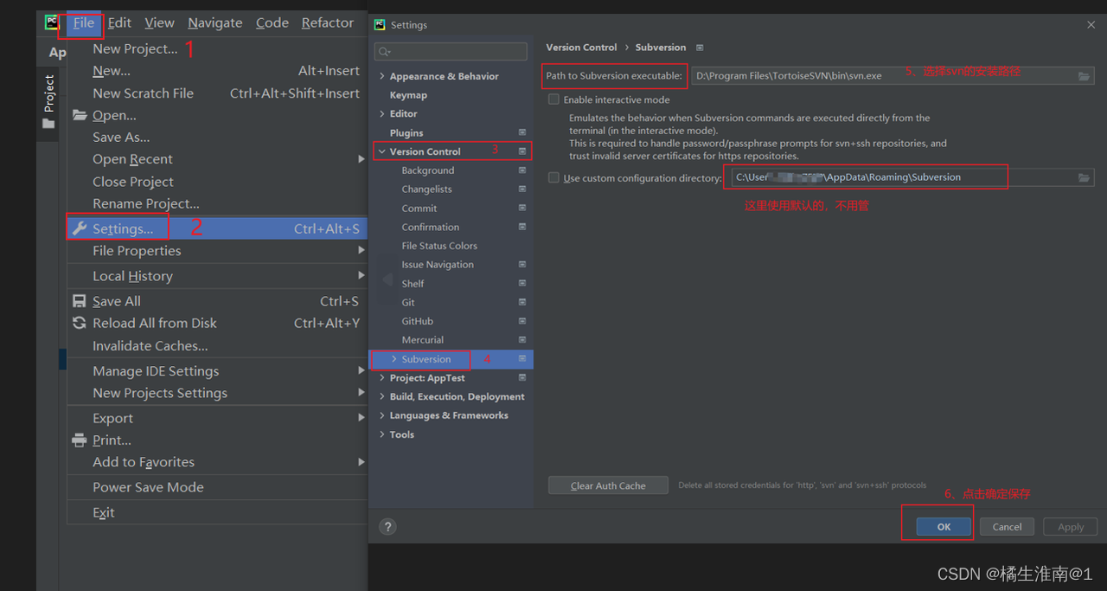The image size is (1107, 591).
Task: Check Use custom configuration directory
Action: click(553, 178)
